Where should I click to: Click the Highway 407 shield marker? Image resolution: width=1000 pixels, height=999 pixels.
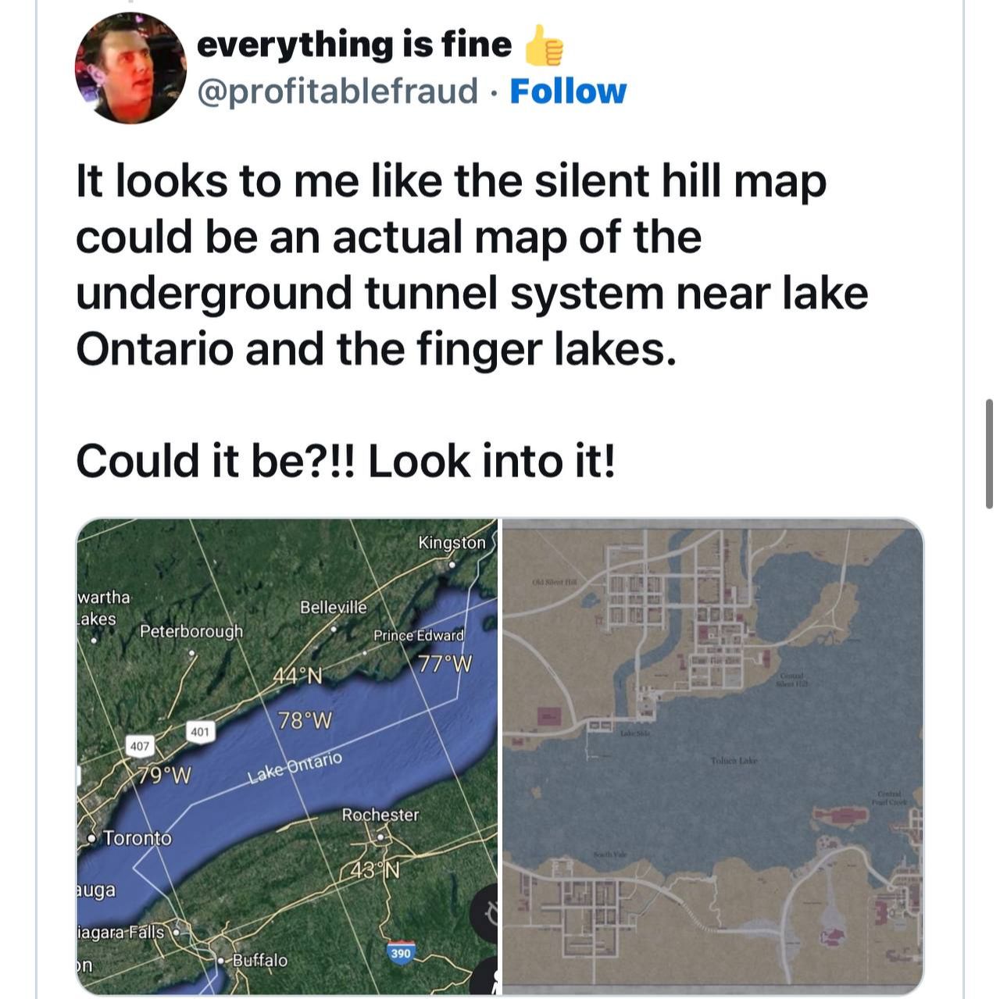coord(139,746)
